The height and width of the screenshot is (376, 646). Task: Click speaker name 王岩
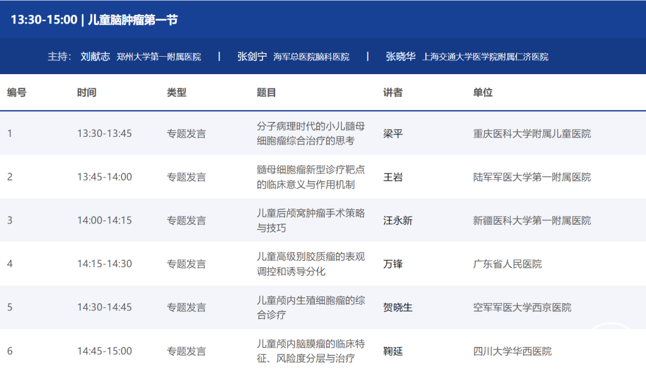(393, 177)
